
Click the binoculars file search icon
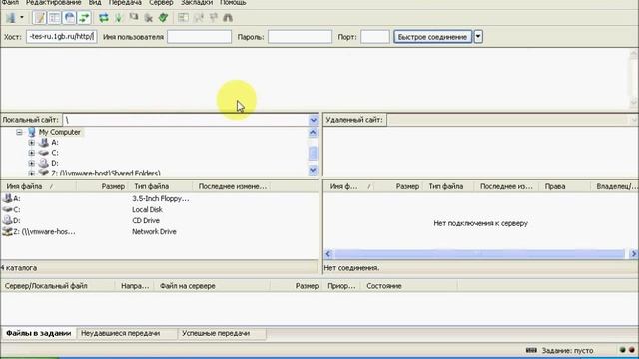tap(228, 18)
